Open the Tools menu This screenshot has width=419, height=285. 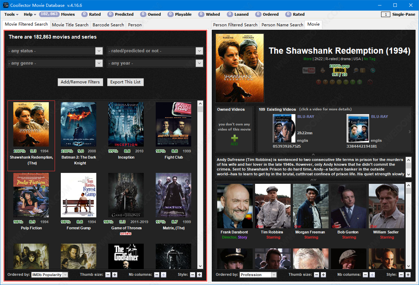click(12, 14)
